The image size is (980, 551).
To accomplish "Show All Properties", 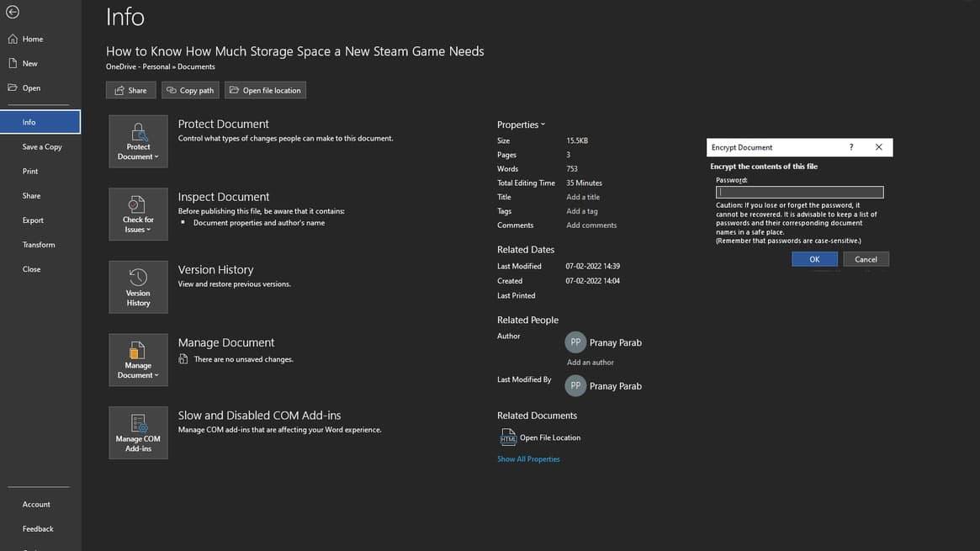I will click(x=528, y=459).
